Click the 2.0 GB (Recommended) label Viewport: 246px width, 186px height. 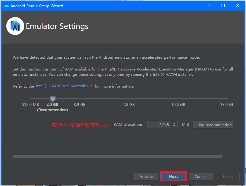tap(52, 107)
